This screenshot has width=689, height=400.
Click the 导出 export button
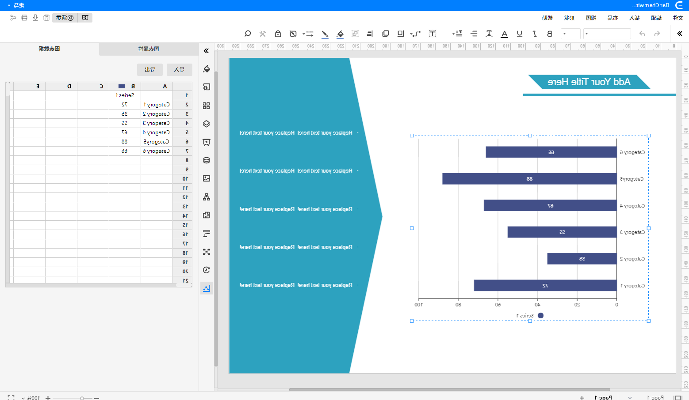pyautogui.click(x=150, y=70)
